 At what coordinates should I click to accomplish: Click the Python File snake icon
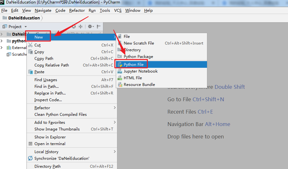click(120, 64)
